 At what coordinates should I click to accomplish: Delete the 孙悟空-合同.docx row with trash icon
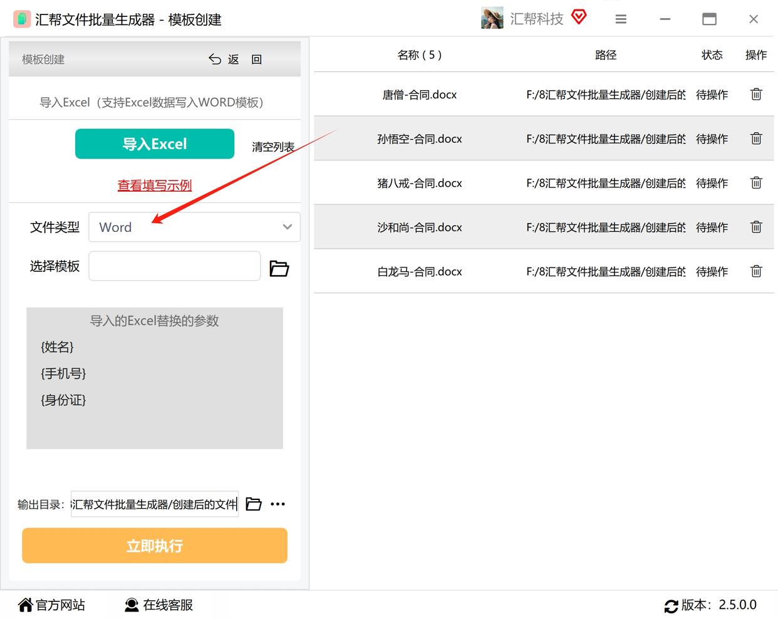click(756, 138)
